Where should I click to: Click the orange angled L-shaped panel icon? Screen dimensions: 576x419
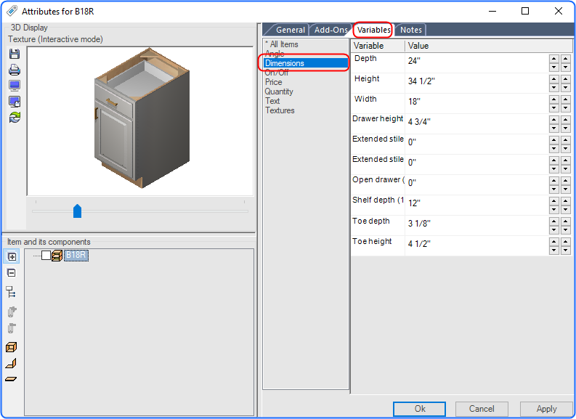click(12, 363)
